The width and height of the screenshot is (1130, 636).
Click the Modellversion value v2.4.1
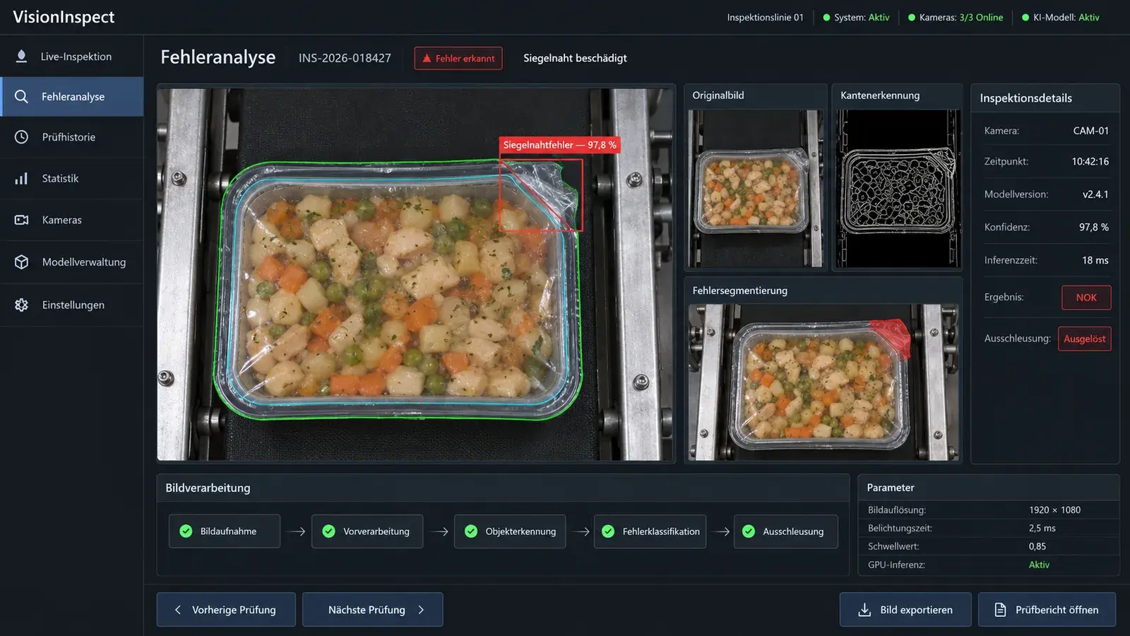coord(1095,194)
